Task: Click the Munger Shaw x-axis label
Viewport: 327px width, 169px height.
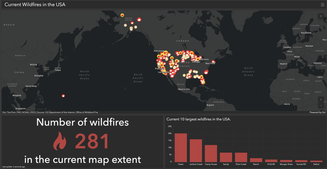Action: (286, 164)
